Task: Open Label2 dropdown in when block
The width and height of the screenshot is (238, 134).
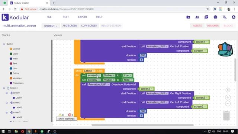Action: click(x=89, y=71)
